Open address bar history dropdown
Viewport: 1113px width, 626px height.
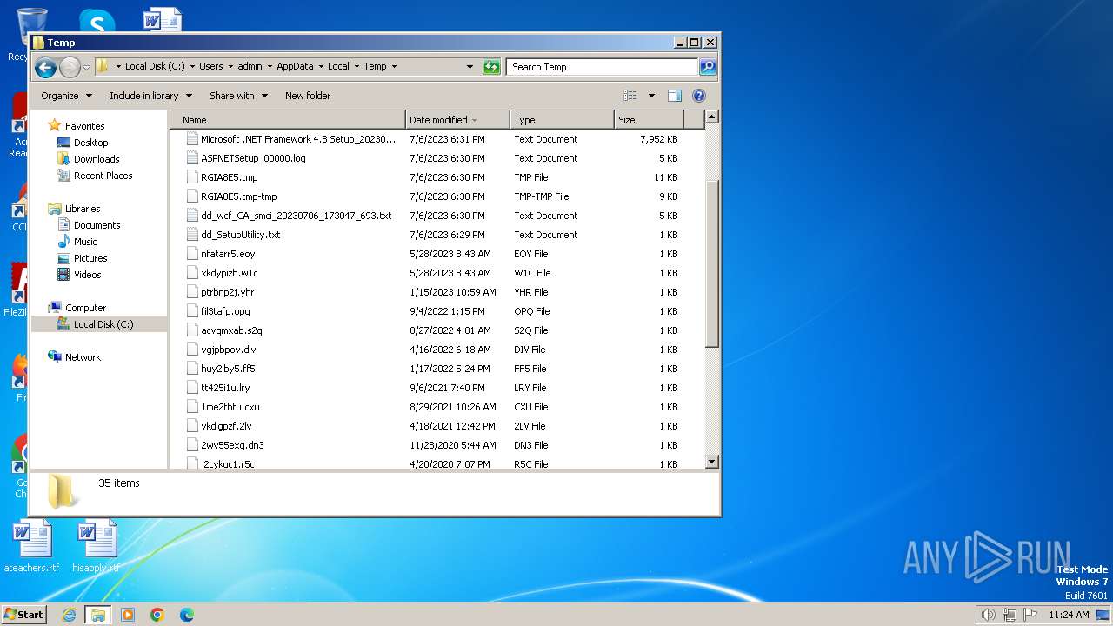[470, 67]
